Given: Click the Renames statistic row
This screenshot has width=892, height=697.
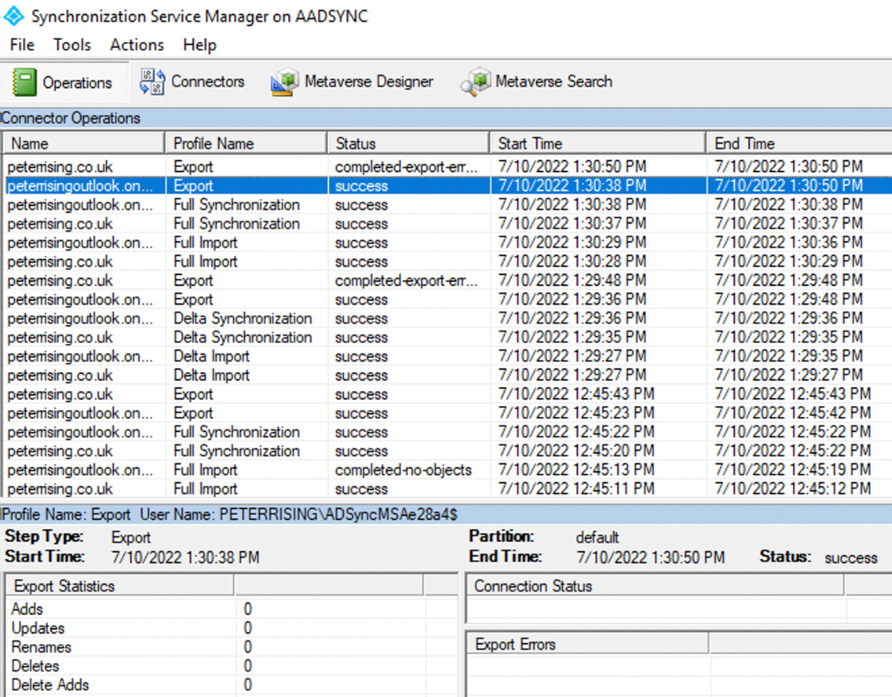Looking at the screenshot, I should (x=230, y=647).
